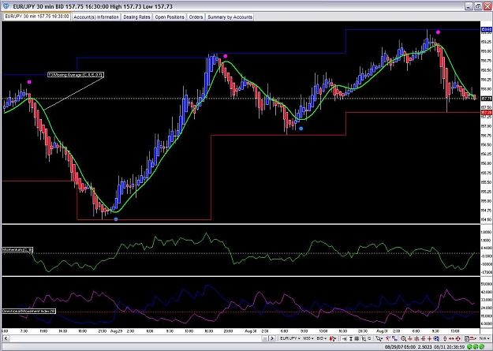Click the middle green status globe icon
The width and height of the screenshot is (493, 351).
(x=476, y=346)
